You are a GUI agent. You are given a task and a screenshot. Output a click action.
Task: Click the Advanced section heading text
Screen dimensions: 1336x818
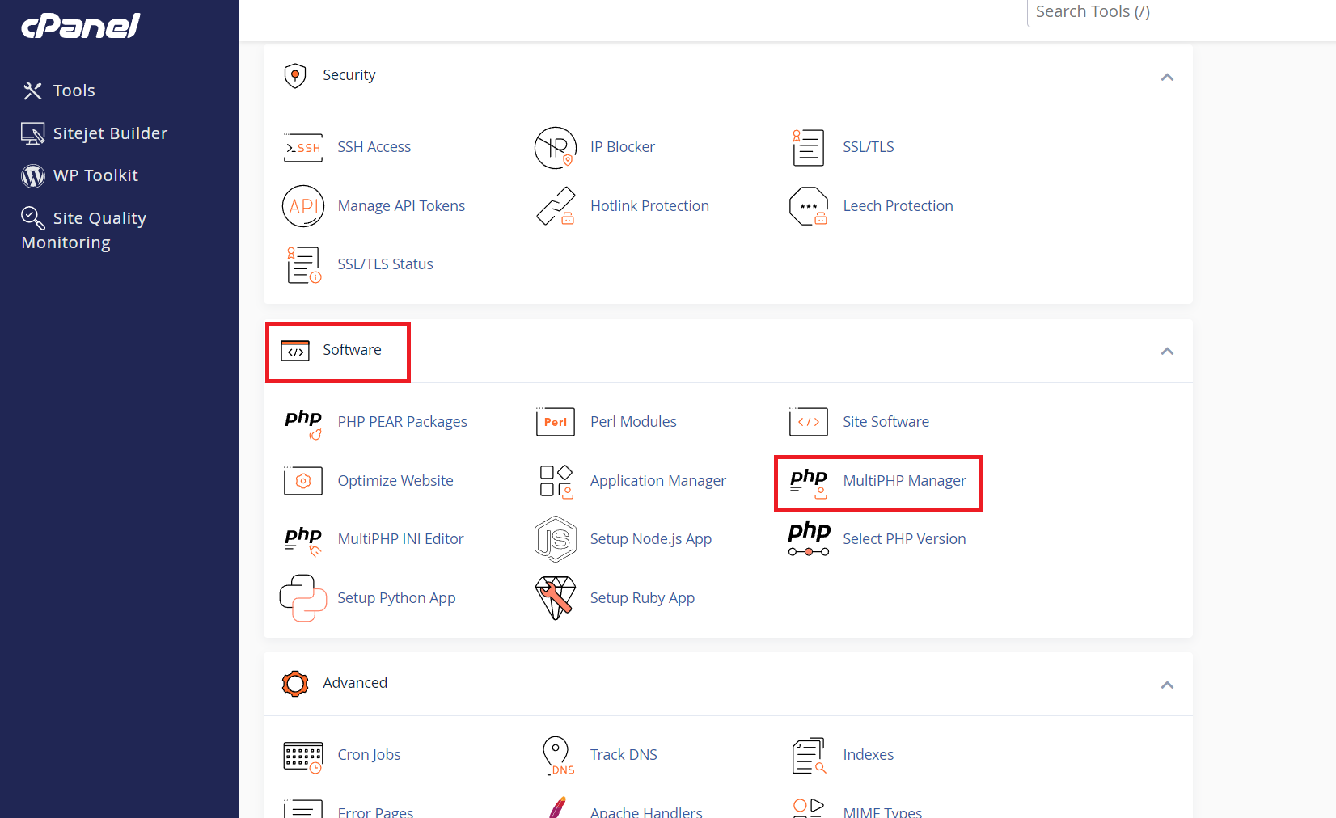pyautogui.click(x=355, y=683)
